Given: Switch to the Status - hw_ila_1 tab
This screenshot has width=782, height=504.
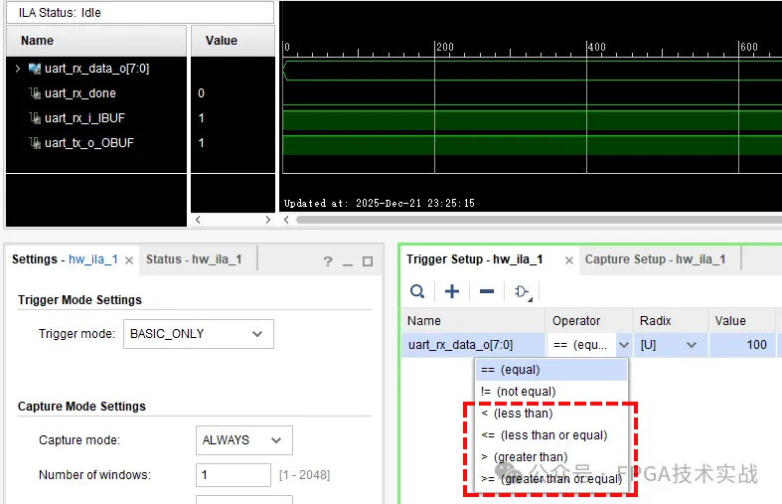Looking at the screenshot, I should coord(194,259).
